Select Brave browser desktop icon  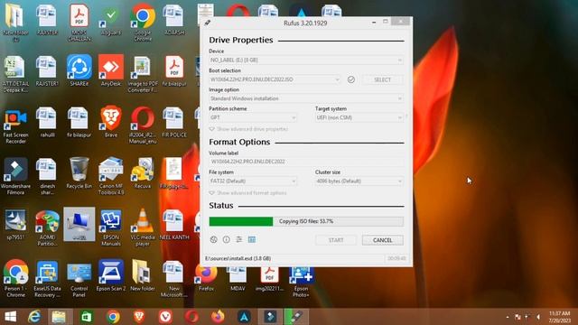[x=111, y=122]
